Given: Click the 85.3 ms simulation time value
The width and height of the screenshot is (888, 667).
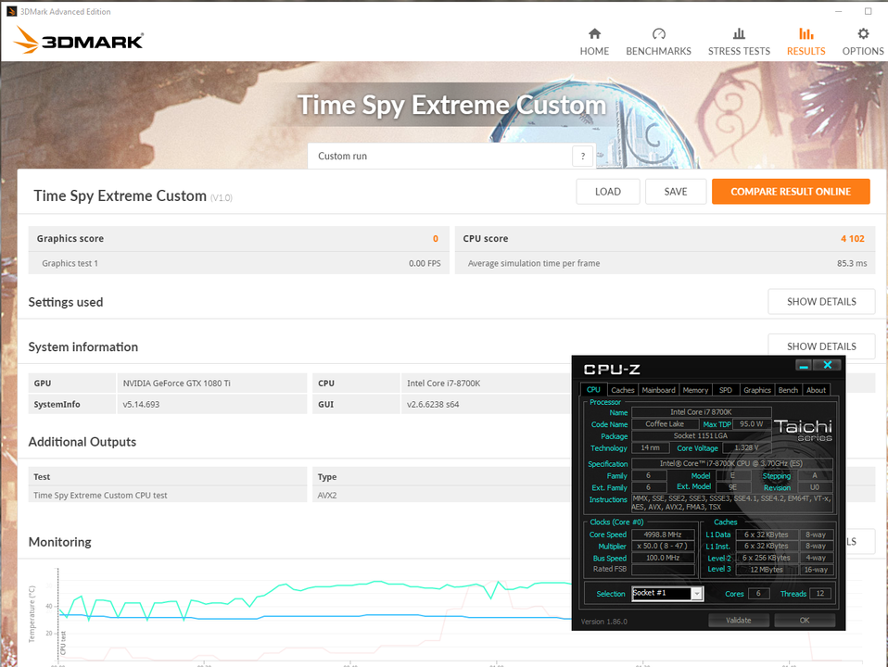Looking at the screenshot, I should point(852,263).
